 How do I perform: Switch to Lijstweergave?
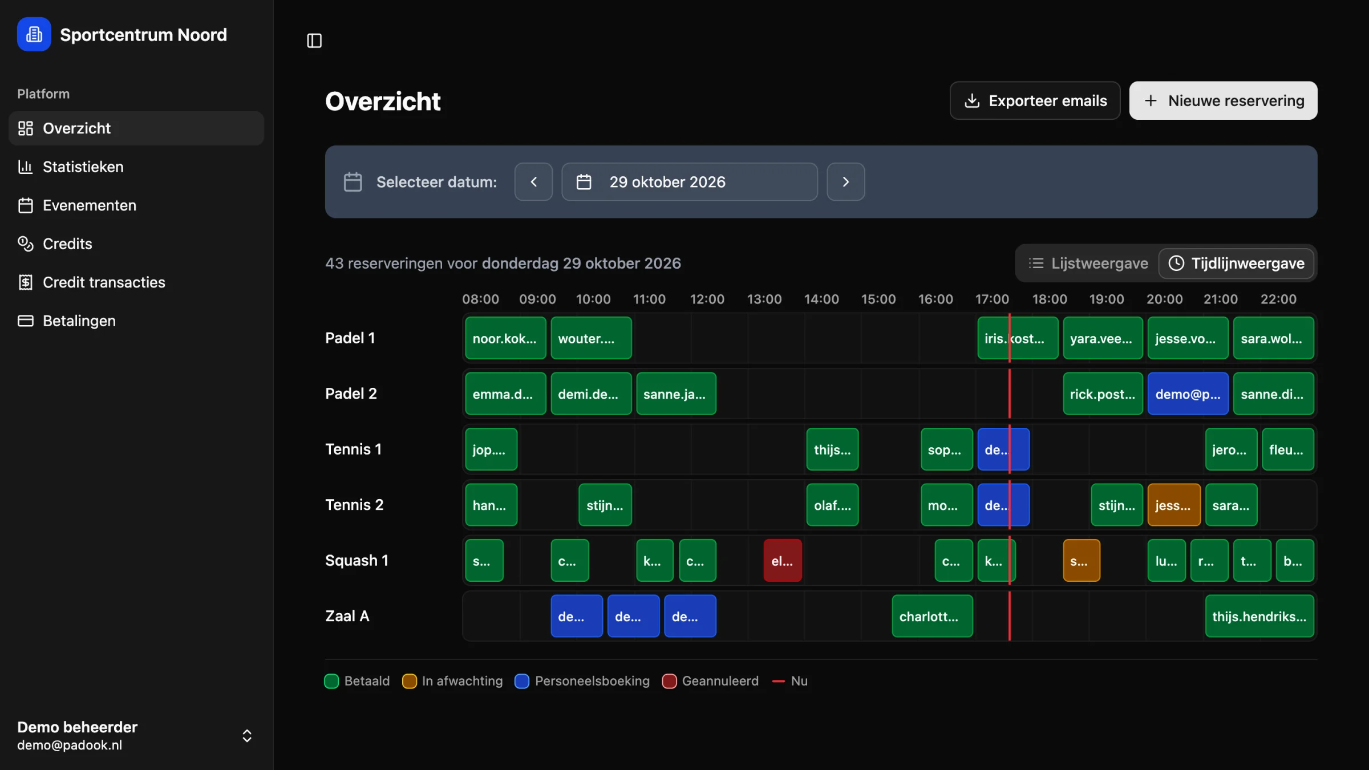pos(1088,263)
